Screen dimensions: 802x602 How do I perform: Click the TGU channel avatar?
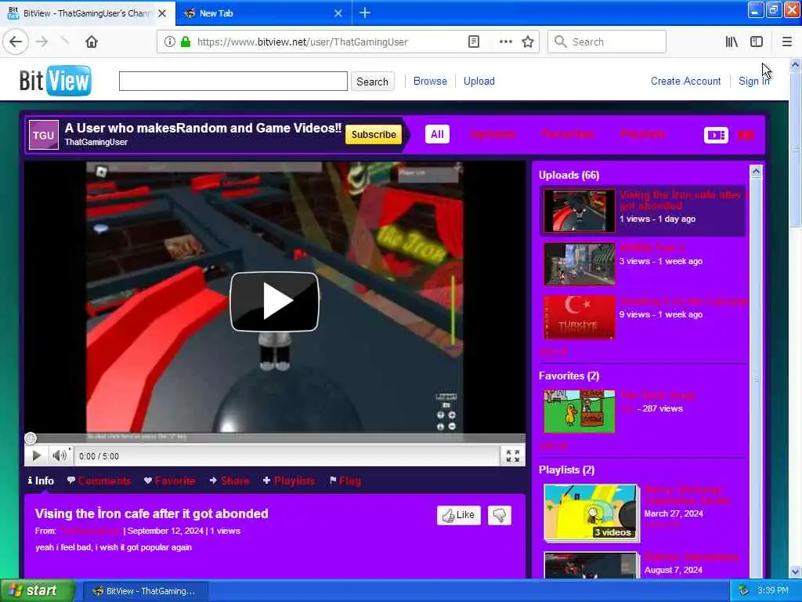(44, 135)
